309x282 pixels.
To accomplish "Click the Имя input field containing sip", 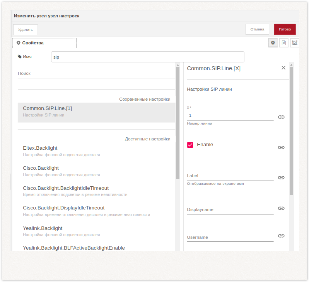I will [x=147, y=57].
